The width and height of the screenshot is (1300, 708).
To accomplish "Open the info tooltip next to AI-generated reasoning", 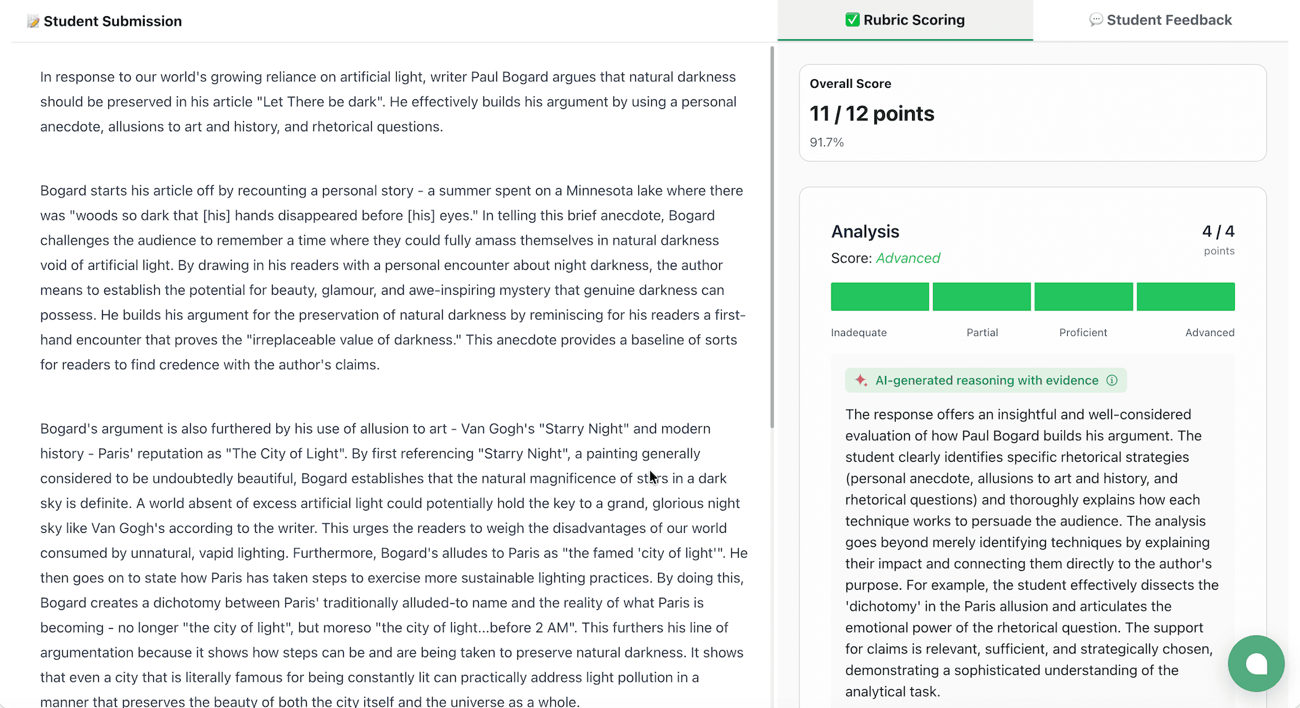I will pyautogui.click(x=1112, y=380).
